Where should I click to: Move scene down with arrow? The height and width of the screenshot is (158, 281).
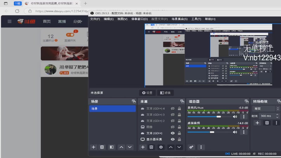pyautogui.click(x=130, y=147)
